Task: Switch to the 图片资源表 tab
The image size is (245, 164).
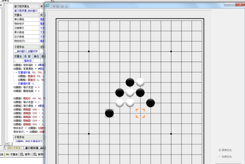Action: tap(14, 148)
